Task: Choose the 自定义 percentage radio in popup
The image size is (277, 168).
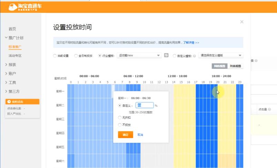Action: tap(120, 106)
